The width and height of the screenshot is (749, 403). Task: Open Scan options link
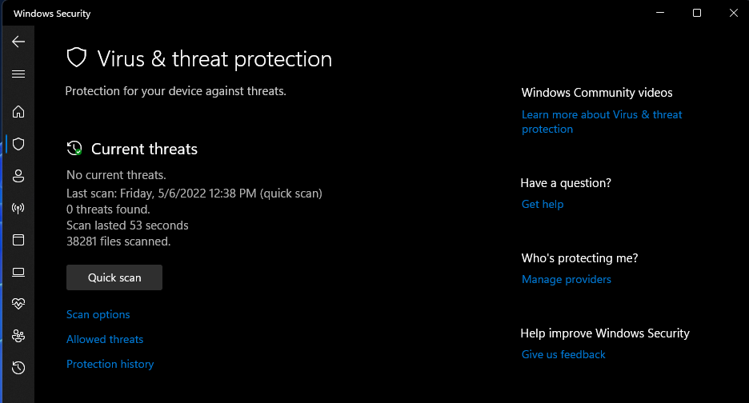[x=98, y=315]
